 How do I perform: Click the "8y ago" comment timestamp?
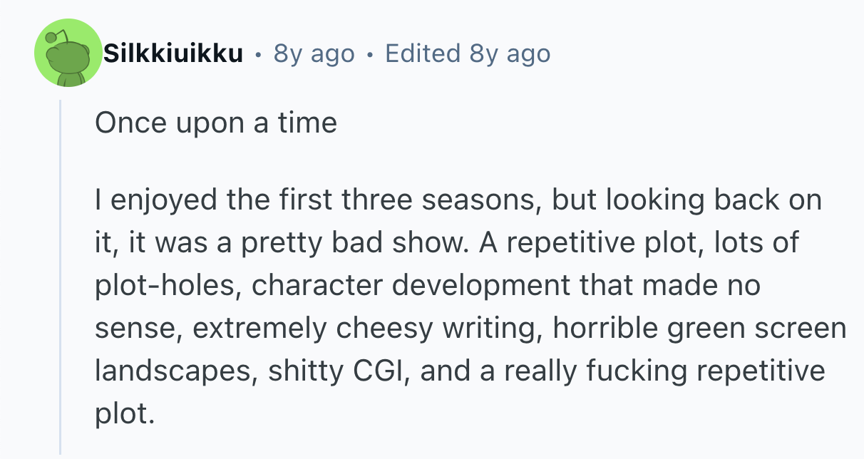pyautogui.click(x=314, y=53)
